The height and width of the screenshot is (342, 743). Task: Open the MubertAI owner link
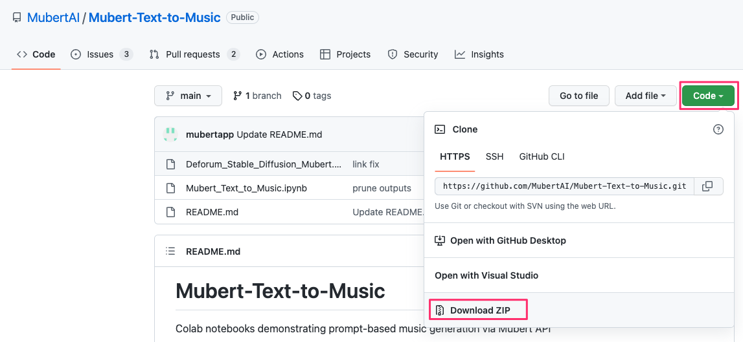(x=53, y=17)
